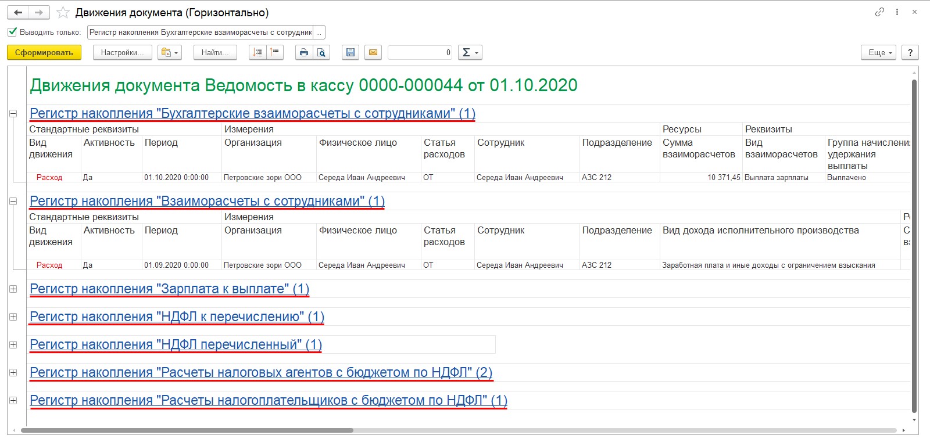Add page to favorites with star icon

pos(63,13)
